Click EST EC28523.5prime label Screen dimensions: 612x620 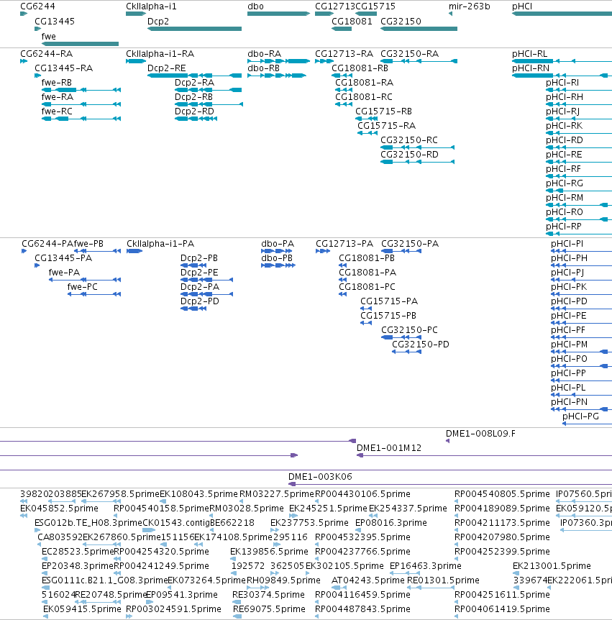[x=78, y=552]
